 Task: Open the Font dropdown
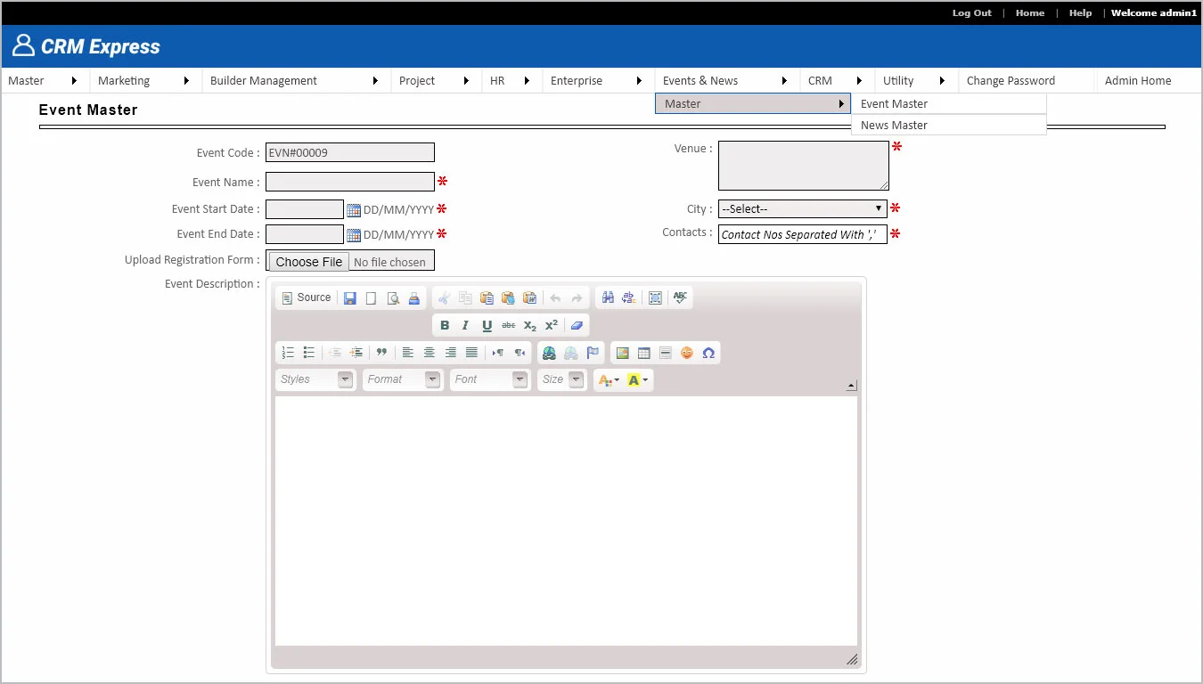490,379
